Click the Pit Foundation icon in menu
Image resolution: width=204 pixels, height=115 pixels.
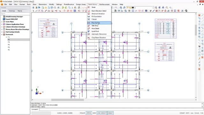click(x=89, y=16)
